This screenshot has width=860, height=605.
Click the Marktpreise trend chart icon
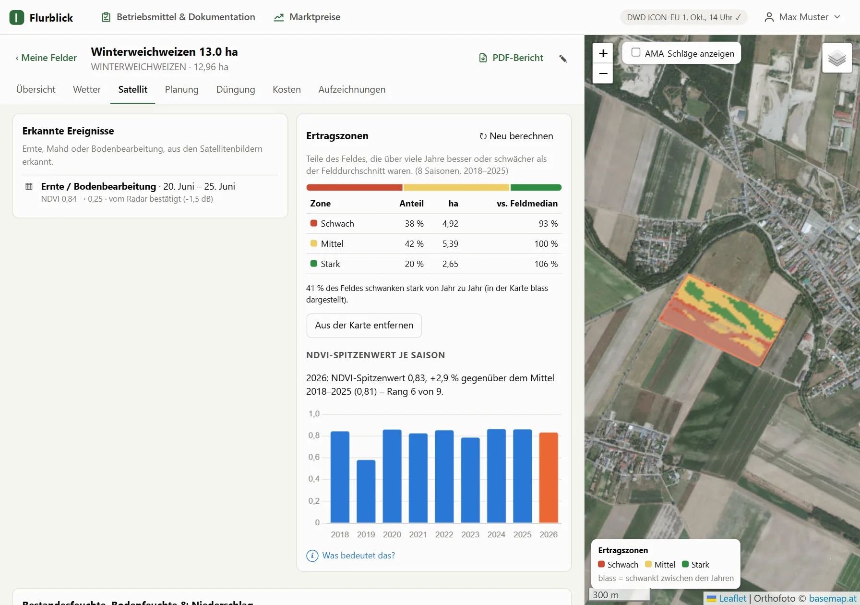[x=279, y=17]
